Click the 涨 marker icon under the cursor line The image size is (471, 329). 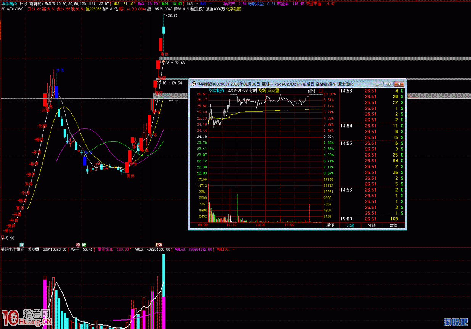(x=160, y=244)
